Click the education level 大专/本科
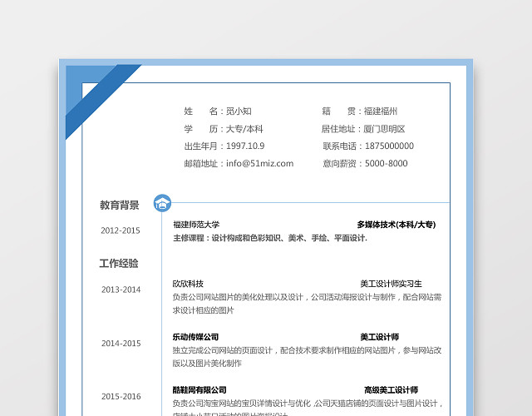Viewport: 532px width, 416px height. coord(244,129)
